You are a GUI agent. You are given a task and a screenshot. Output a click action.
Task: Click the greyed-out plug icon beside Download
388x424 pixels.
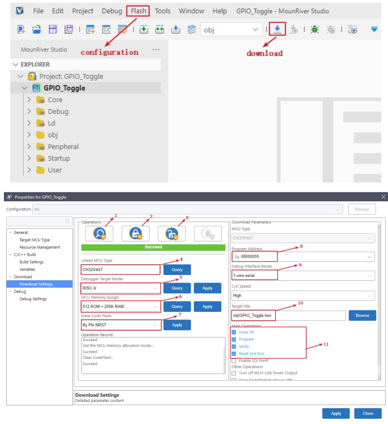click(x=294, y=29)
